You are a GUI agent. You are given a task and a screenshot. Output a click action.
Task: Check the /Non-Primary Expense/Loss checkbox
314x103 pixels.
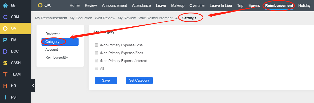(96, 45)
